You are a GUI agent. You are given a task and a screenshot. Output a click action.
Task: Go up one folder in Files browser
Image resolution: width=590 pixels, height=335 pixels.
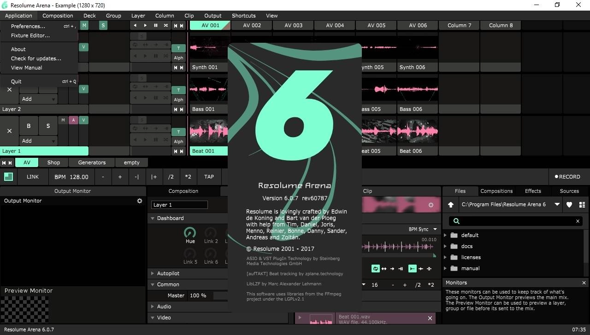451,205
